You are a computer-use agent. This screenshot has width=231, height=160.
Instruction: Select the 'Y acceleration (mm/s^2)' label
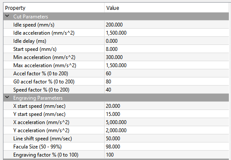pos(41,130)
